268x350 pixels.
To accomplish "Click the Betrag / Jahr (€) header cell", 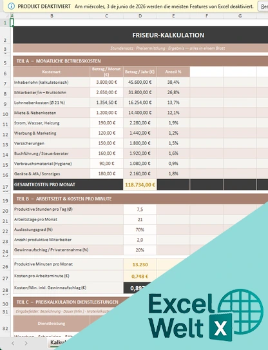I will [140, 72].
